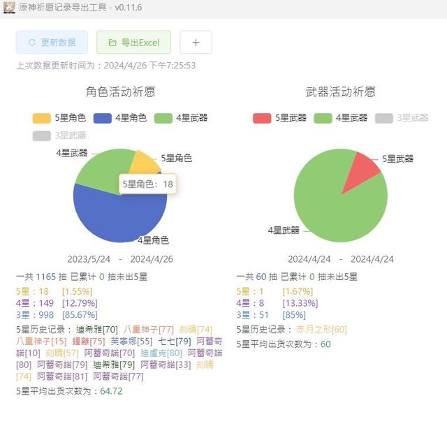Click the 武器活动祈愿 chart title
This screenshot has height=440, width=447.
tap(340, 91)
